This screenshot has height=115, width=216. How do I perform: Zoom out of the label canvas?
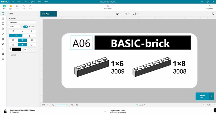pyautogui.click(x=53, y=105)
